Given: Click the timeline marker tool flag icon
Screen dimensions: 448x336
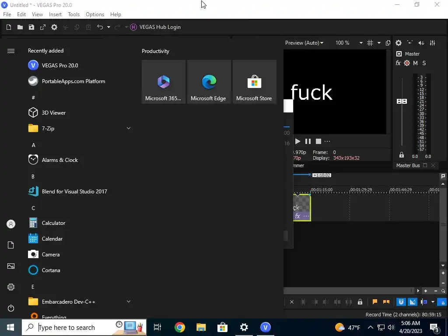Looking at the screenshot, I should click(443, 176).
